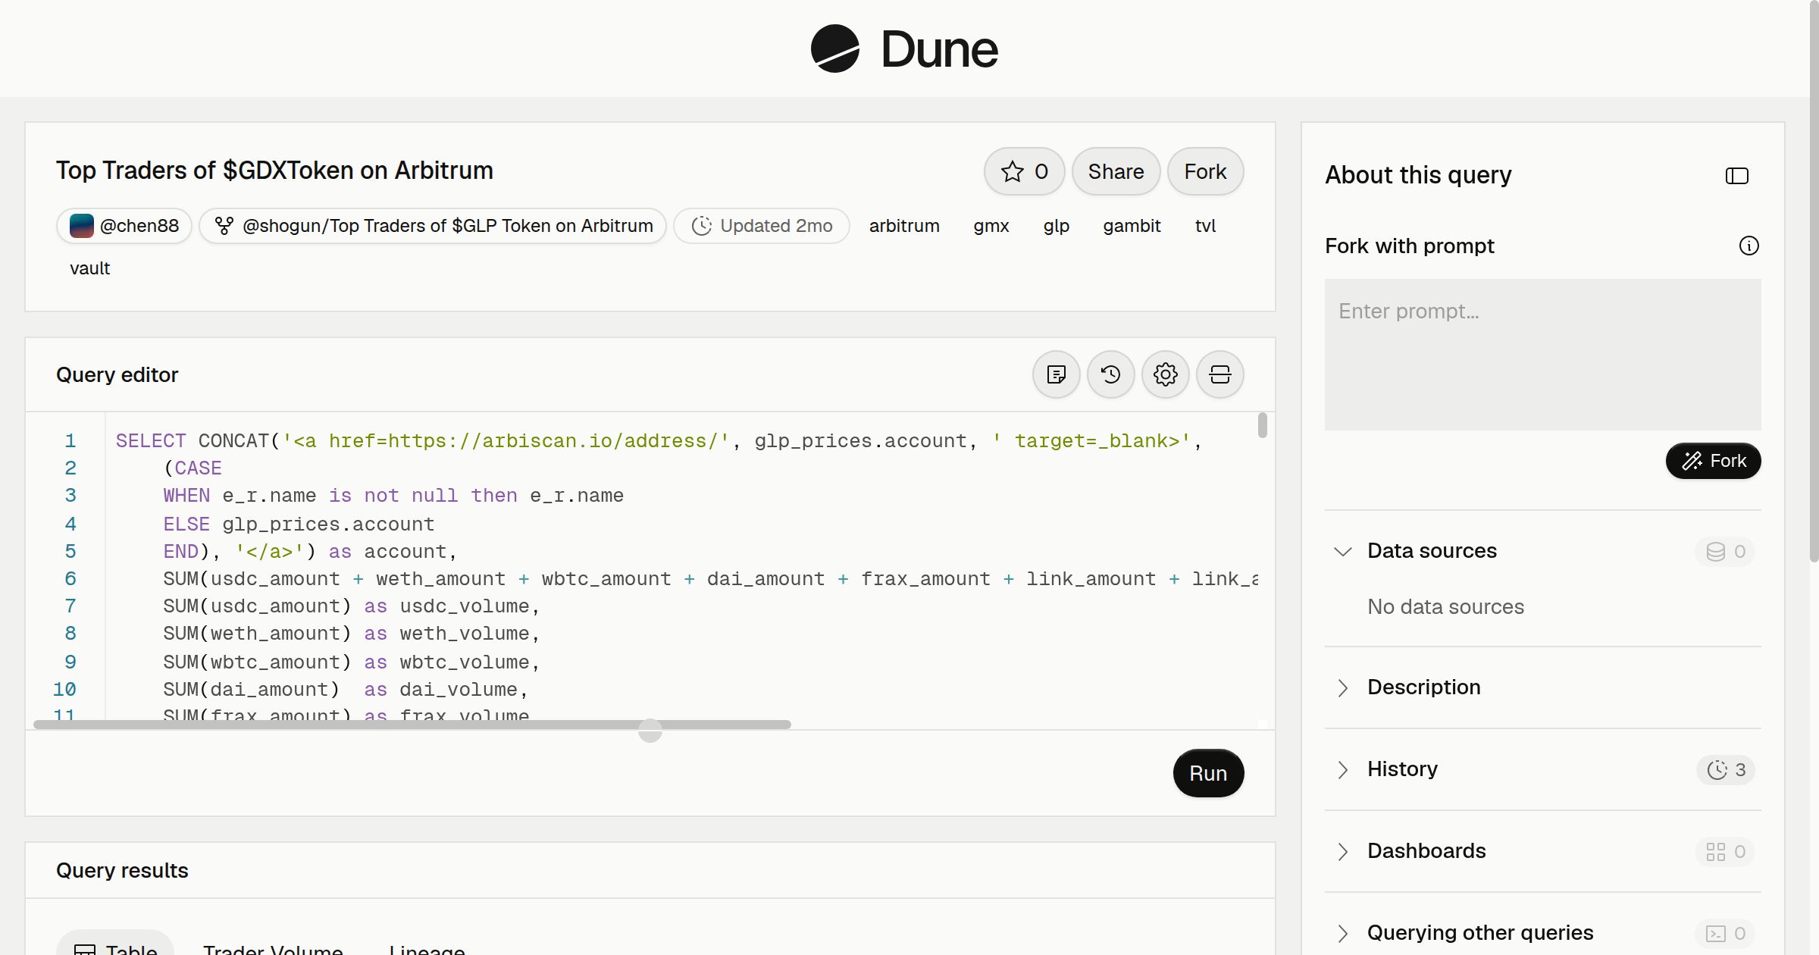Run the query
1819x955 pixels.
coord(1208,773)
